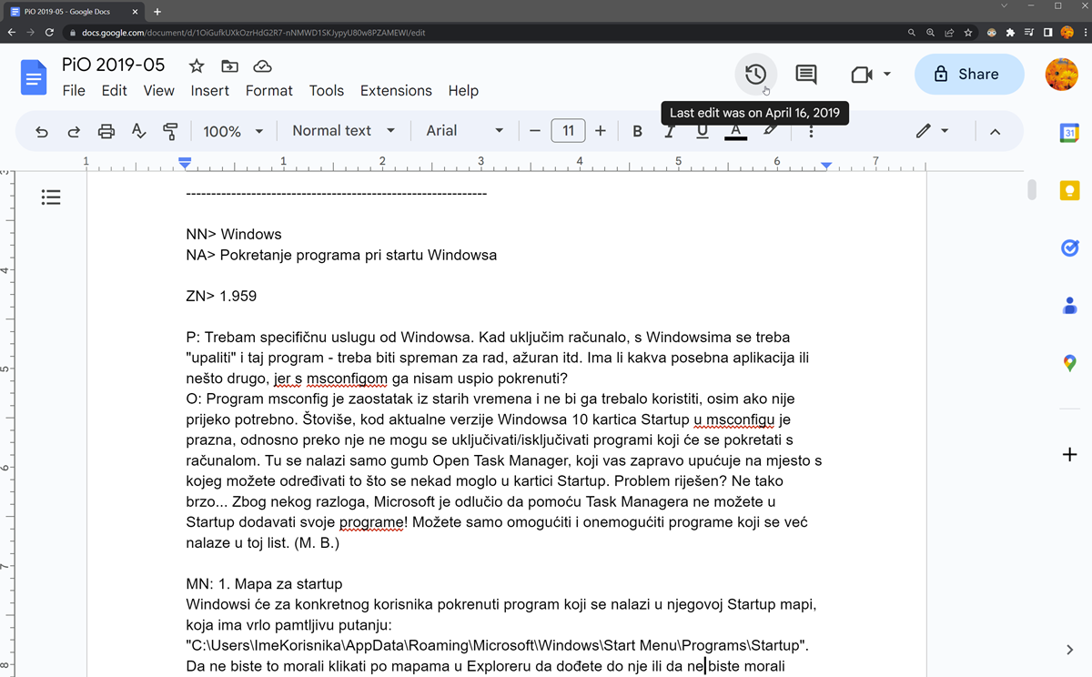Open Google Keep side panel
Image resolution: width=1092 pixels, height=677 pixels.
tap(1069, 190)
